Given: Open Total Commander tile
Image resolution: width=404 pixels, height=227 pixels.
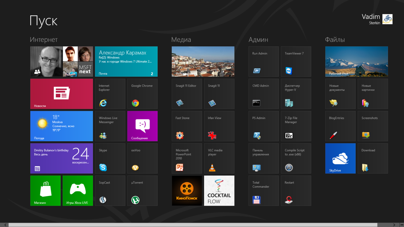Looking at the screenshot, I should click(x=264, y=191).
